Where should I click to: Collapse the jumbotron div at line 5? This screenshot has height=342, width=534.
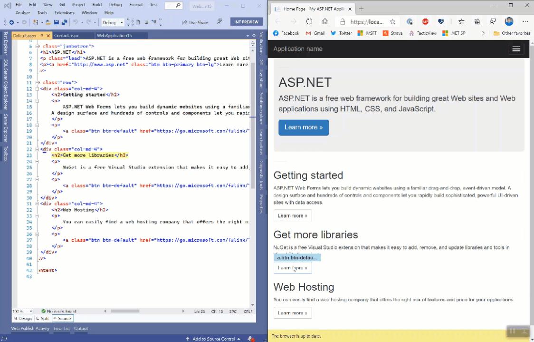pyautogui.click(x=37, y=46)
